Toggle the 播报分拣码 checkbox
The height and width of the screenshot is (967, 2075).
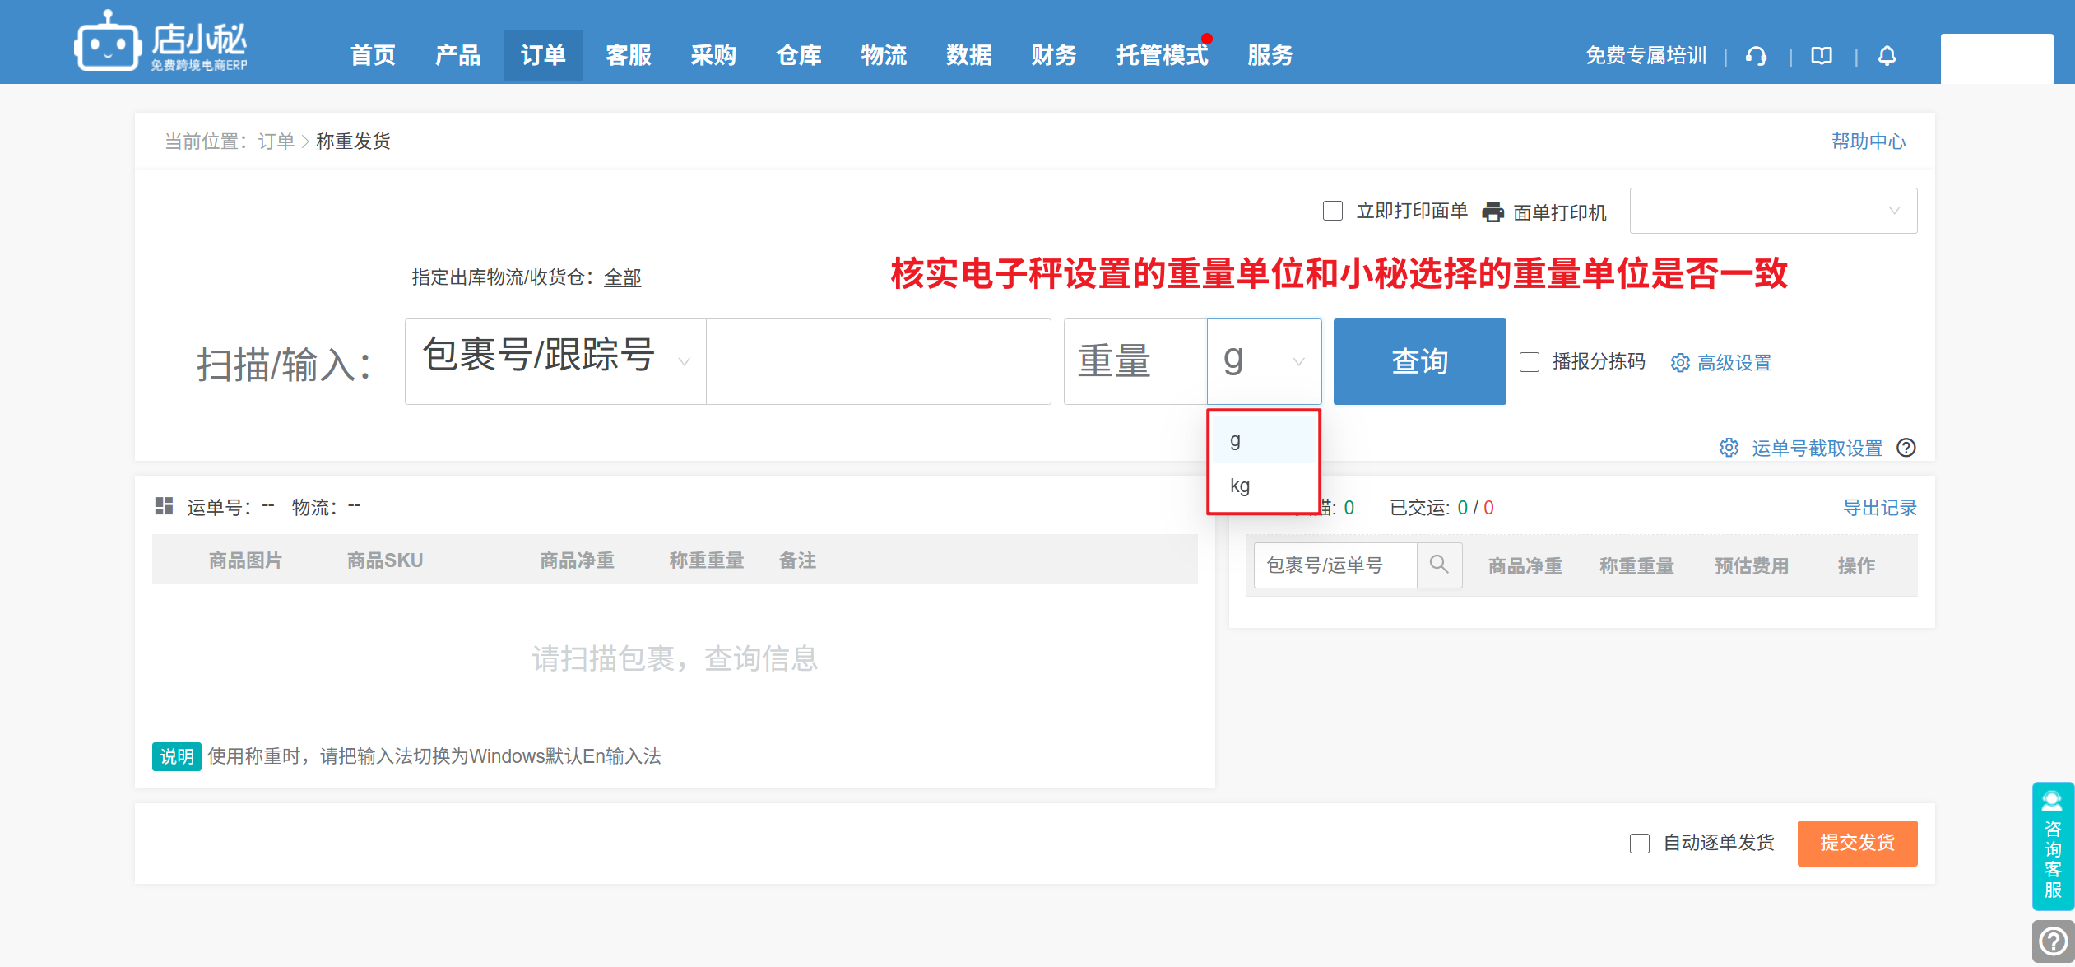coord(1529,362)
